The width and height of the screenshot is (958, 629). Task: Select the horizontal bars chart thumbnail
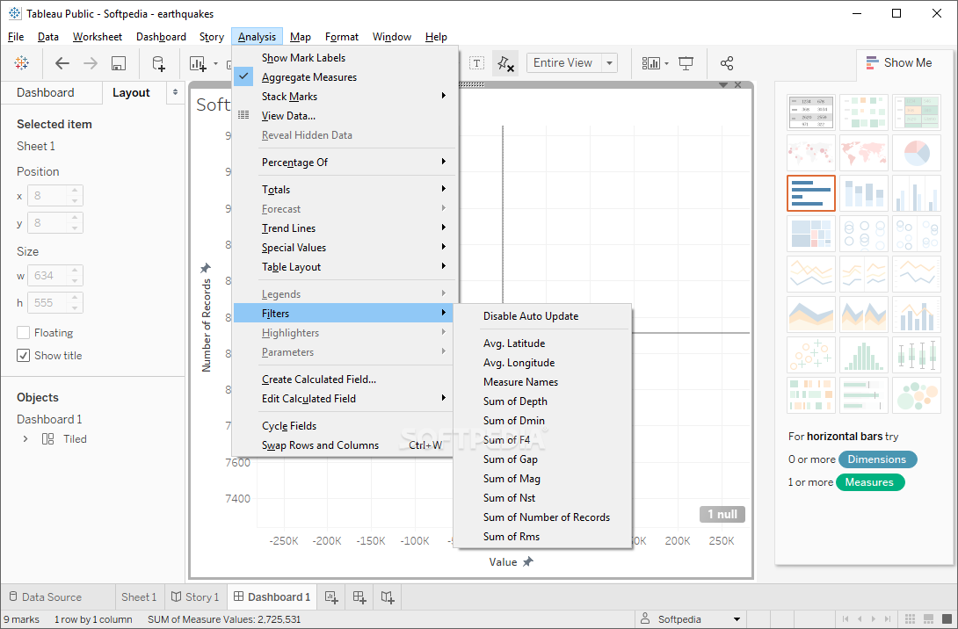(x=810, y=193)
